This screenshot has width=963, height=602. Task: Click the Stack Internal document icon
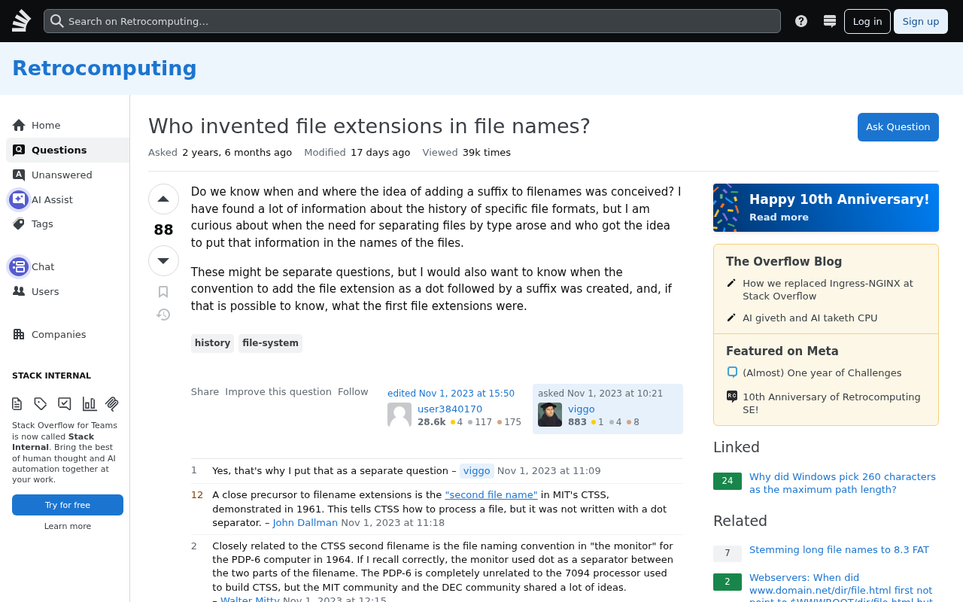pyautogui.click(x=17, y=404)
